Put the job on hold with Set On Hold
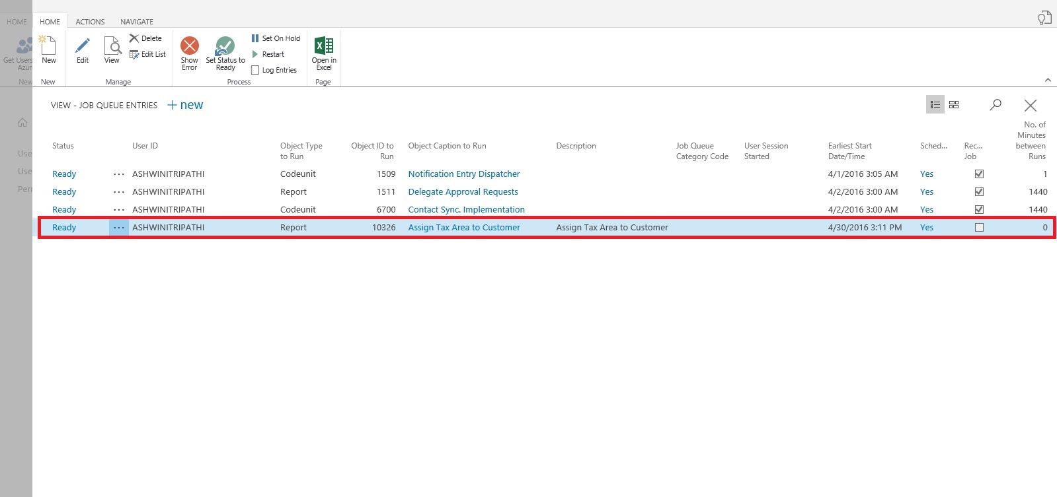 (x=276, y=38)
